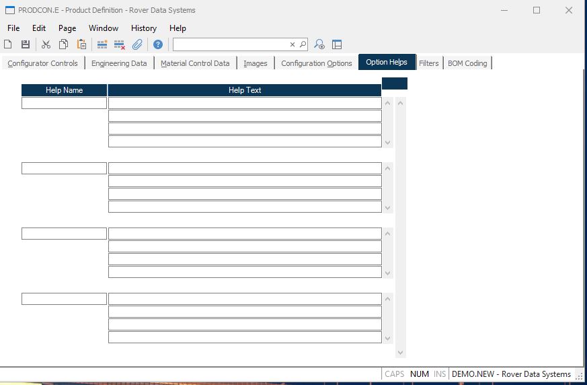This screenshot has width=587, height=385.
Task: Click the Paste clipboard icon
Action: [x=81, y=44]
